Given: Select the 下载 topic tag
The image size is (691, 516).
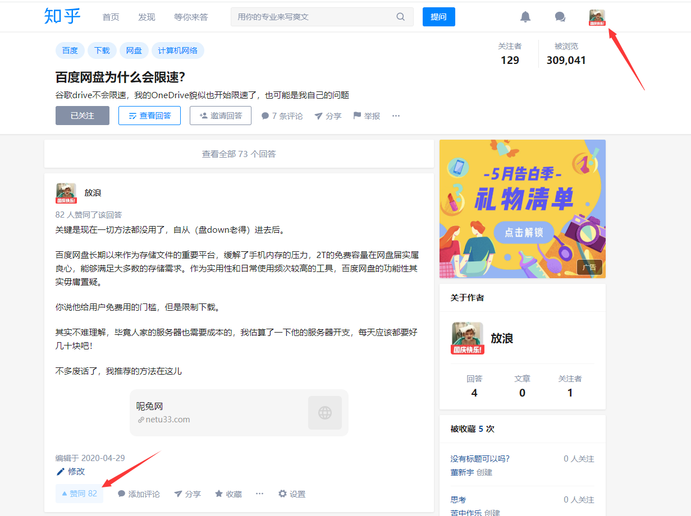Looking at the screenshot, I should (102, 50).
